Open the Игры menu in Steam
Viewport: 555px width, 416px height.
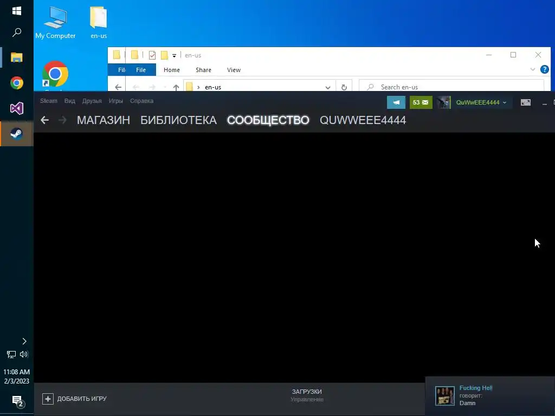click(116, 101)
